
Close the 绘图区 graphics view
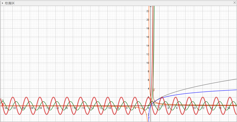click(234, 3)
